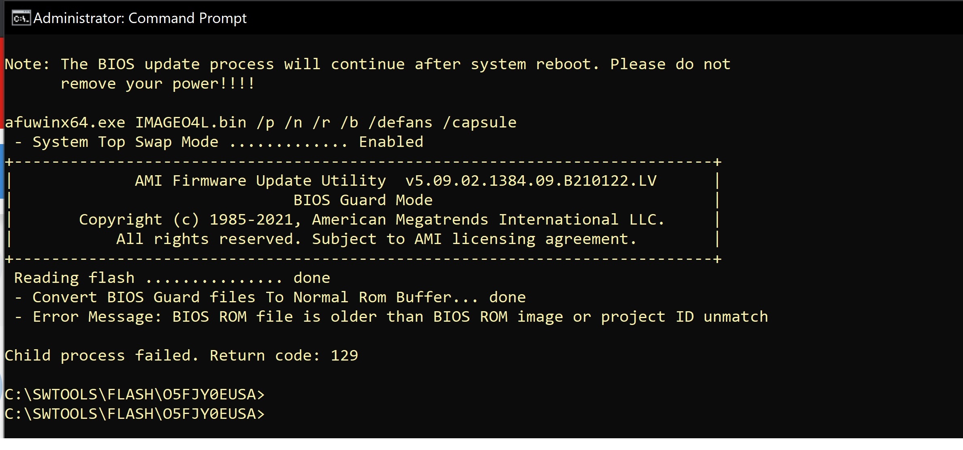Click the IMAGEO4L.bin filename in command

(x=190, y=122)
